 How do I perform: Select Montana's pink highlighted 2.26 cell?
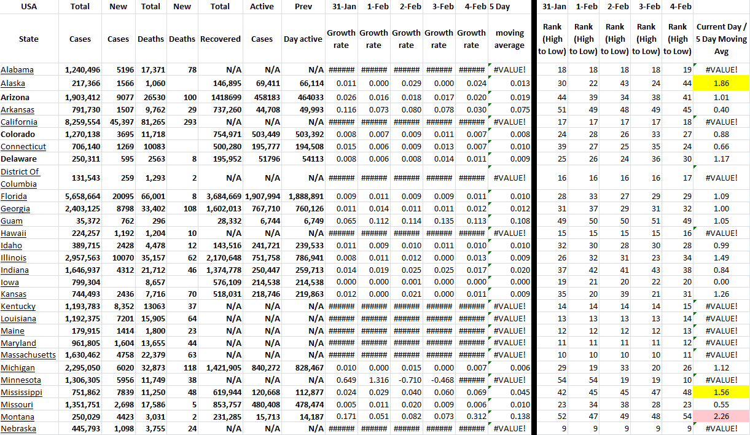(x=721, y=417)
